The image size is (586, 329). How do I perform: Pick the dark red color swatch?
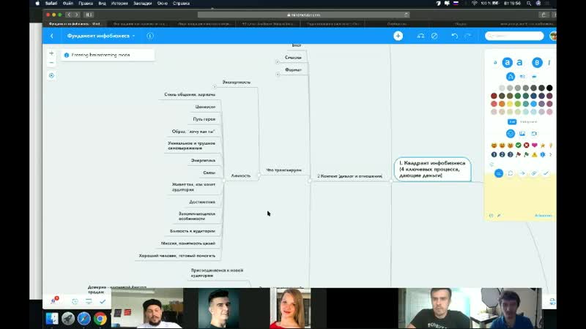pos(494,96)
